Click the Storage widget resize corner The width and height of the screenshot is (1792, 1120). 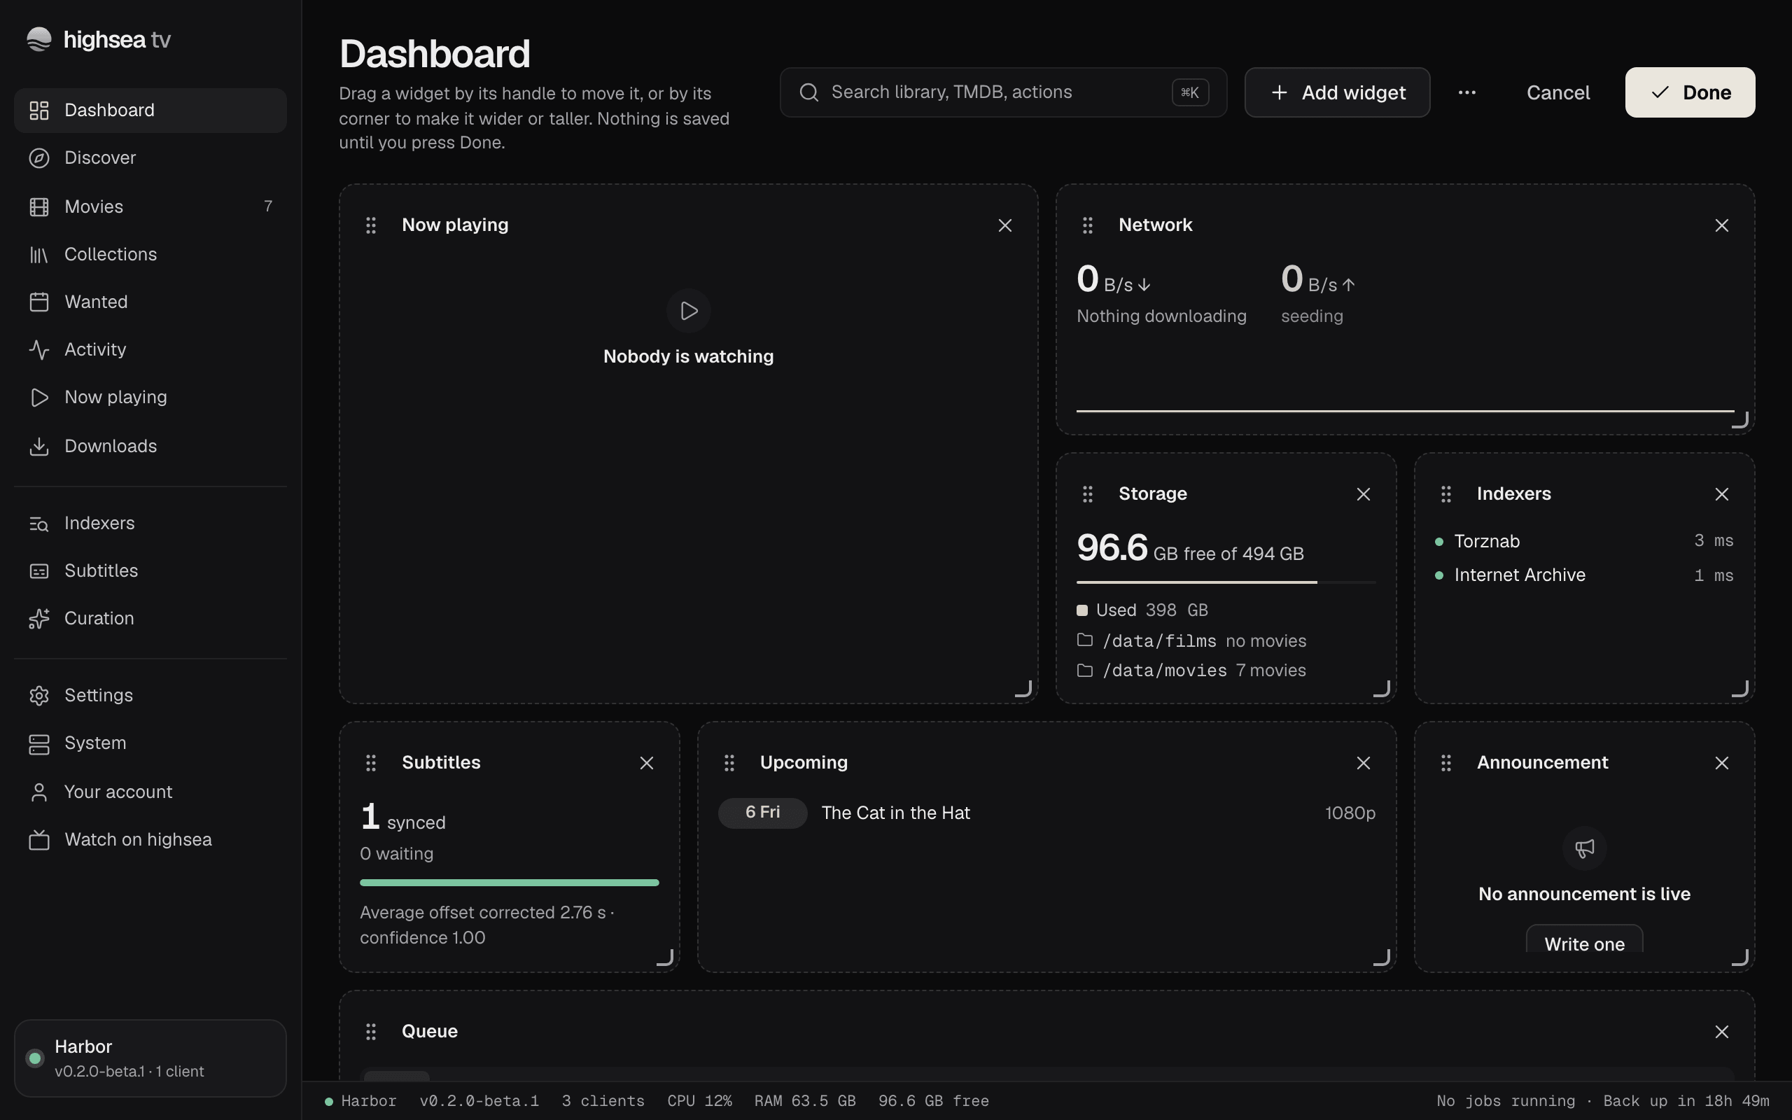click(1382, 689)
